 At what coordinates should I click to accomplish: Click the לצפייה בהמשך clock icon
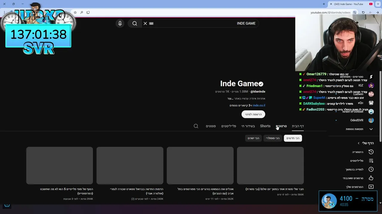(371, 169)
